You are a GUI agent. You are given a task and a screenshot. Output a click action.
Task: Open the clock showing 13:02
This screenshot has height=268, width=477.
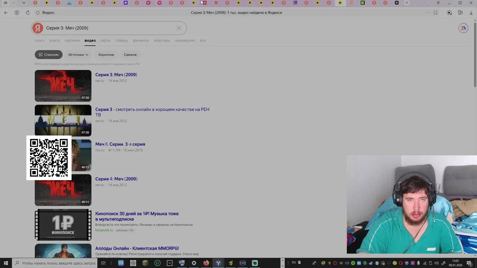455,263
